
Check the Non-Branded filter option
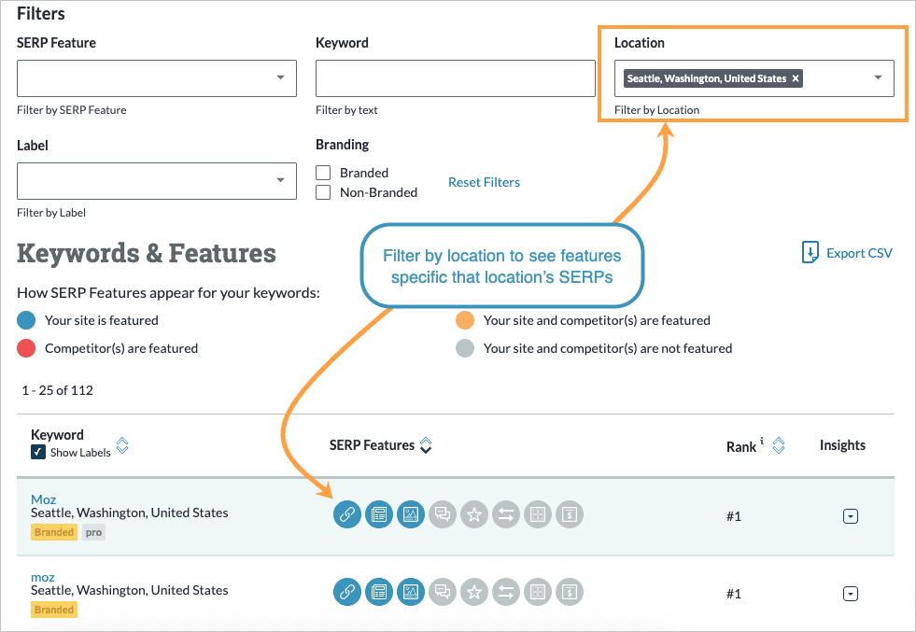[322, 193]
